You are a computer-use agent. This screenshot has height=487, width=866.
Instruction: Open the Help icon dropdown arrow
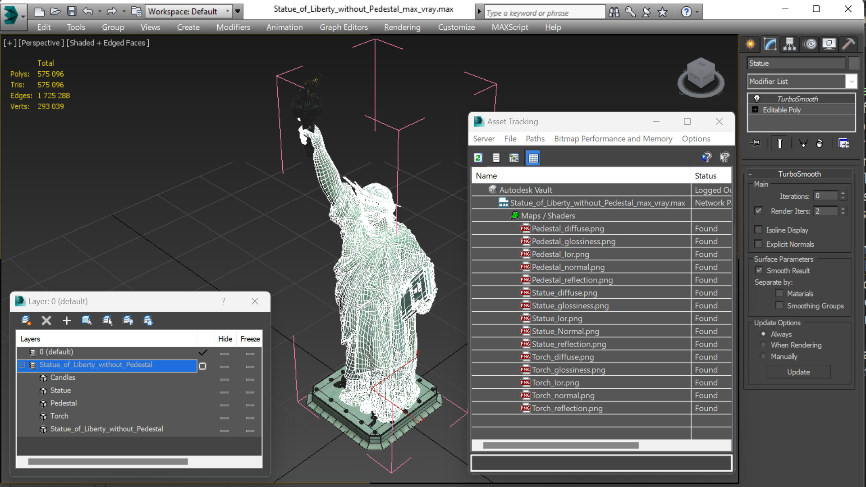click(x=697, y=12)
